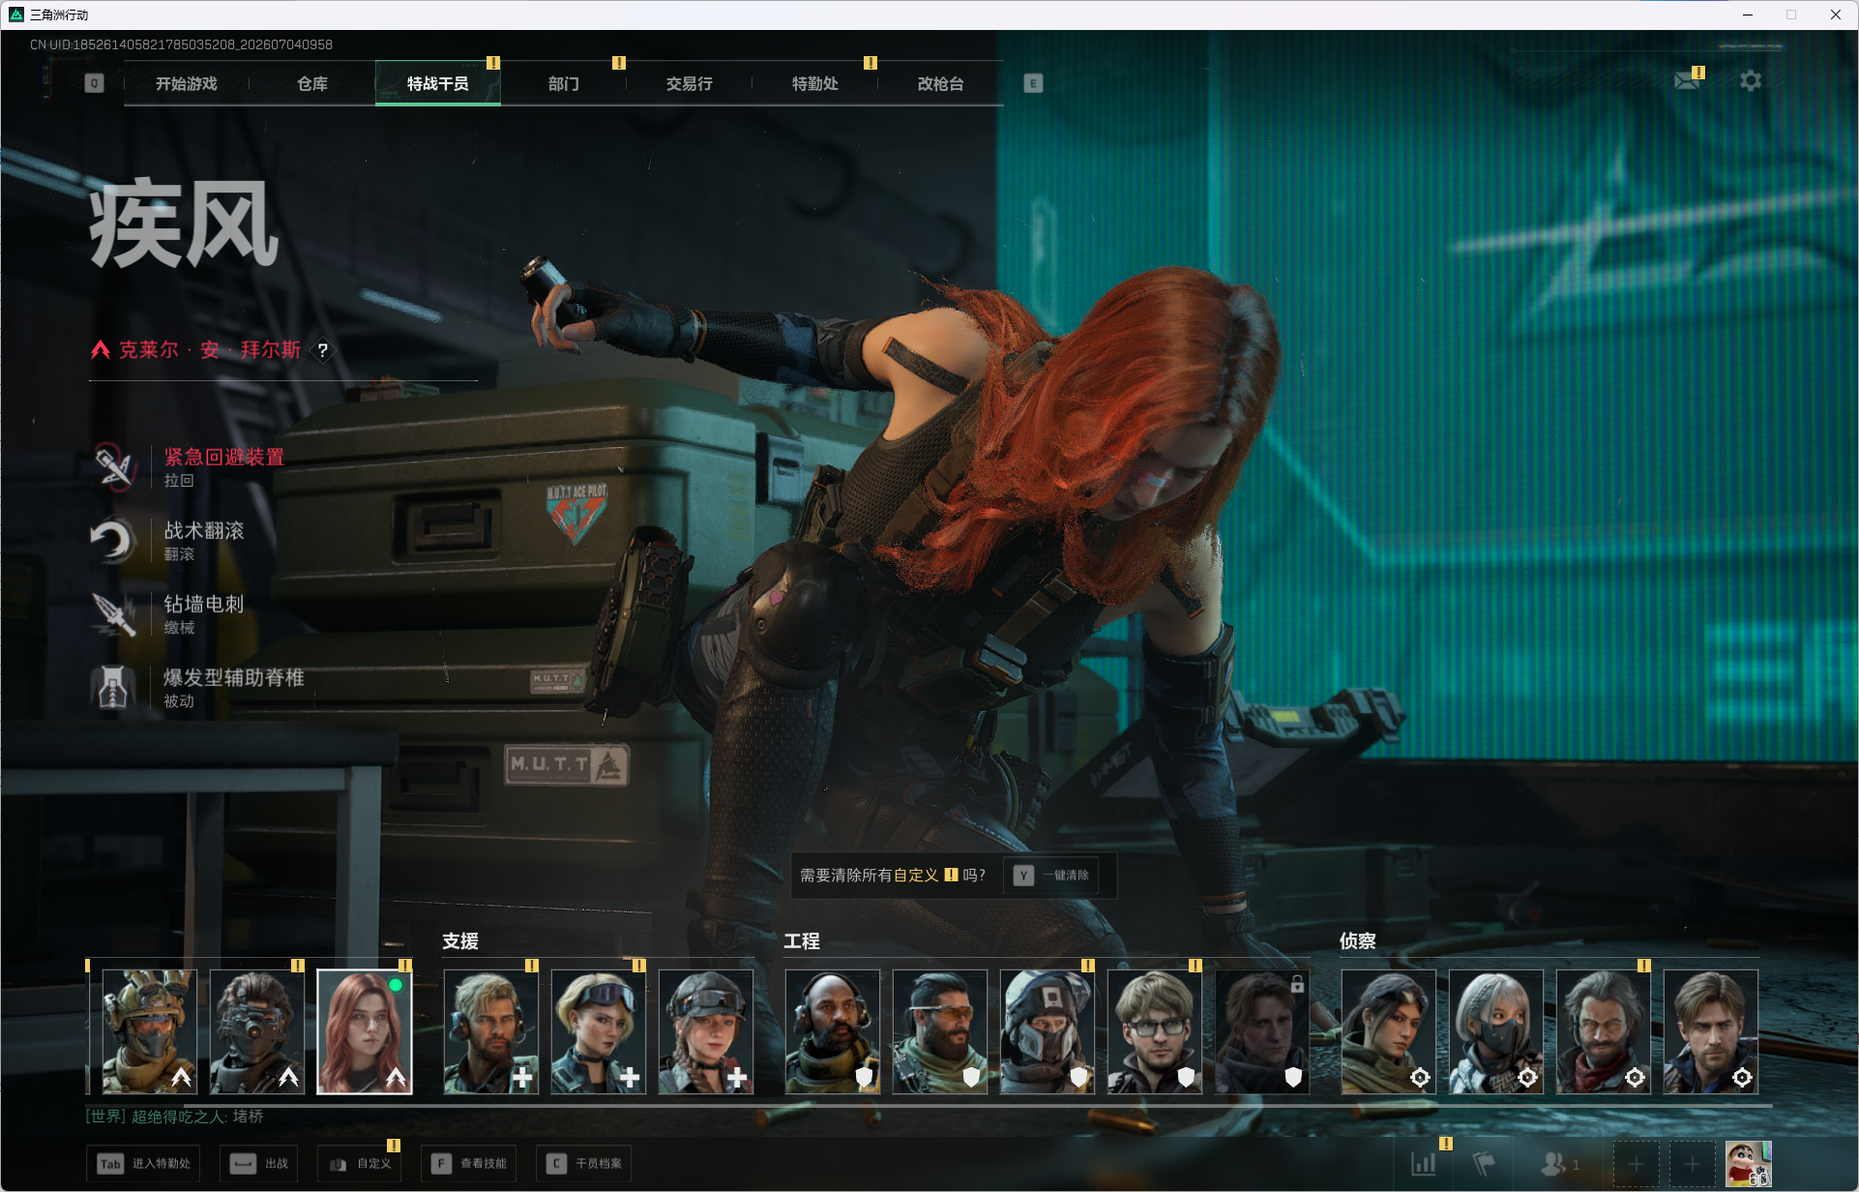The height and width of the screenshot is (1192, 1859).
Task: Select the silver-haired recon operator with black mask
Action: click(x=1496, y=1031)
